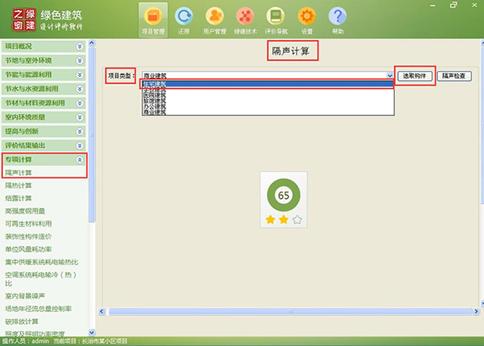Image resolution: width=484 pixels, height=346 pixels.
Task: Select 结露计算 in the sidebar
Action: click(19, 198)
